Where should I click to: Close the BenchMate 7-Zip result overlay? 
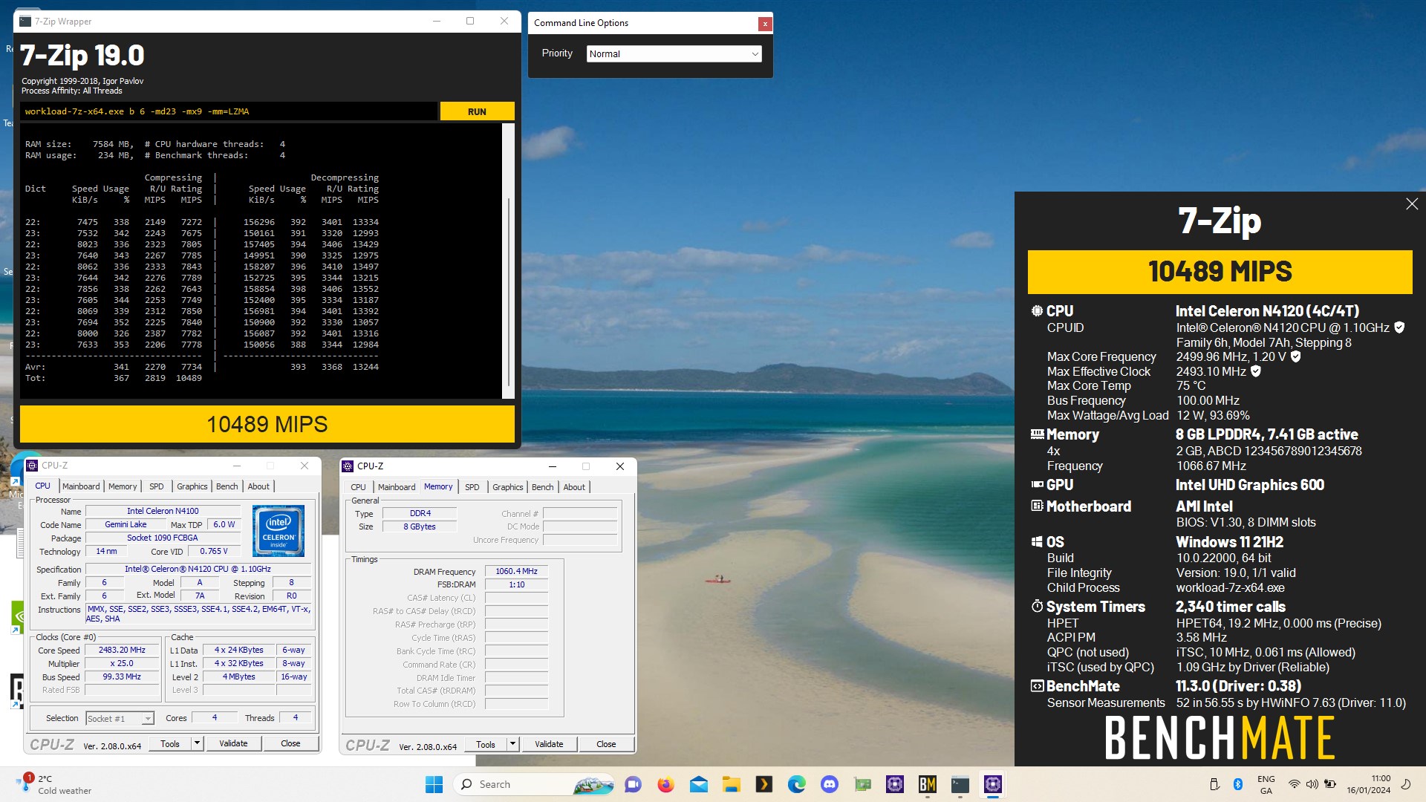[1411, 204]
